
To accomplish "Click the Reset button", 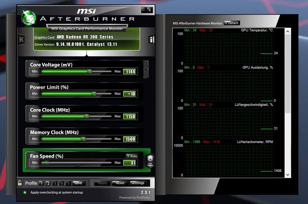I will click(120, 183).
